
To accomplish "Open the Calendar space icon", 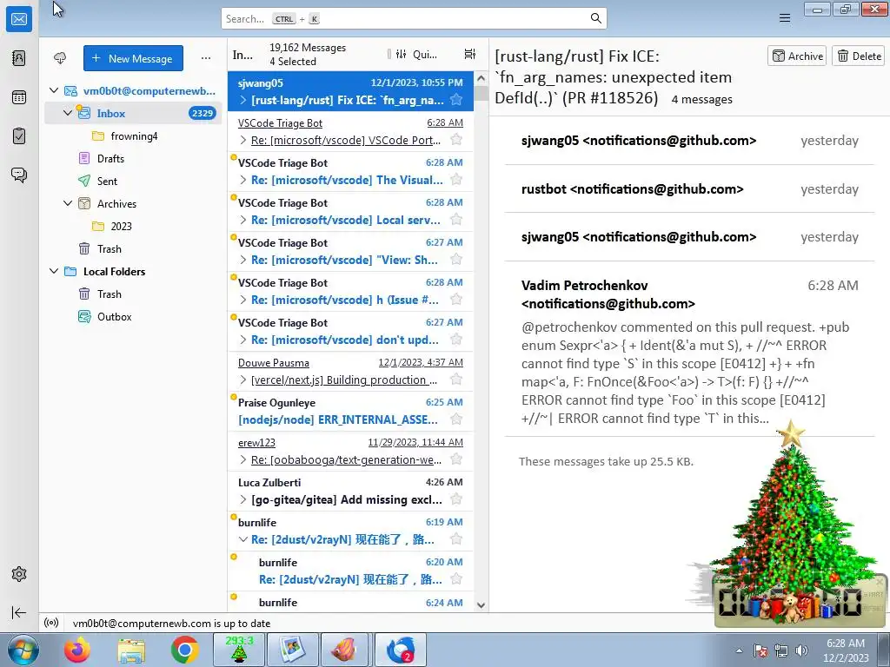I will (19, 97).
